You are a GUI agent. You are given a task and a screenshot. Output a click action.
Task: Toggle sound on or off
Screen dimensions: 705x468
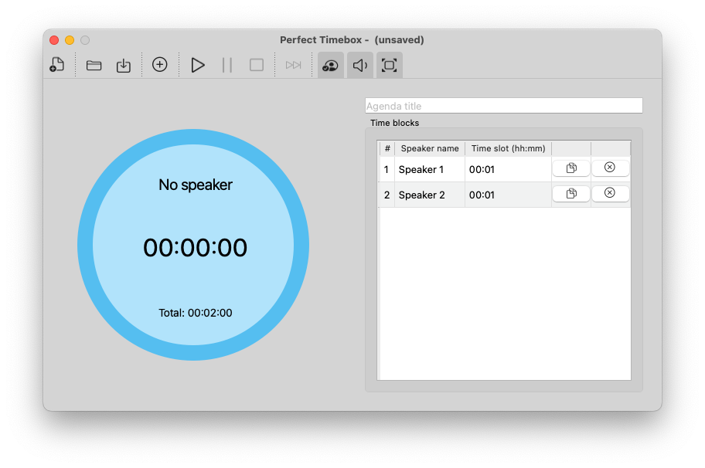click(359, 65)
